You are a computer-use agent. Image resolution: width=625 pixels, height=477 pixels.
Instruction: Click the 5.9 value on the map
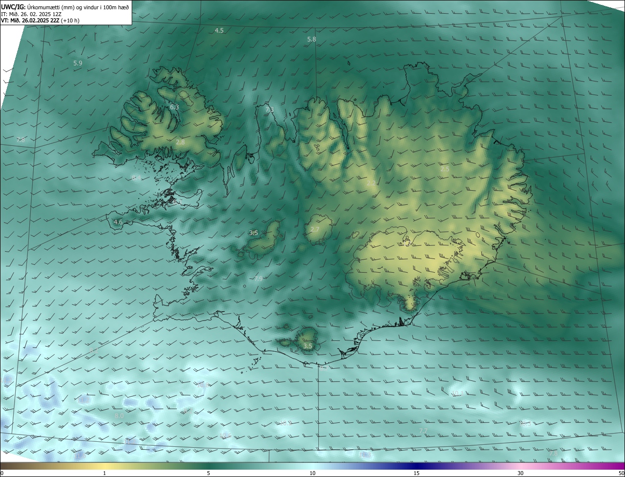point(78,63)
